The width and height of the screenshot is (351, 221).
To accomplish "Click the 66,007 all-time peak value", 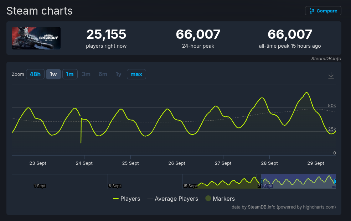I will (290, 34).
